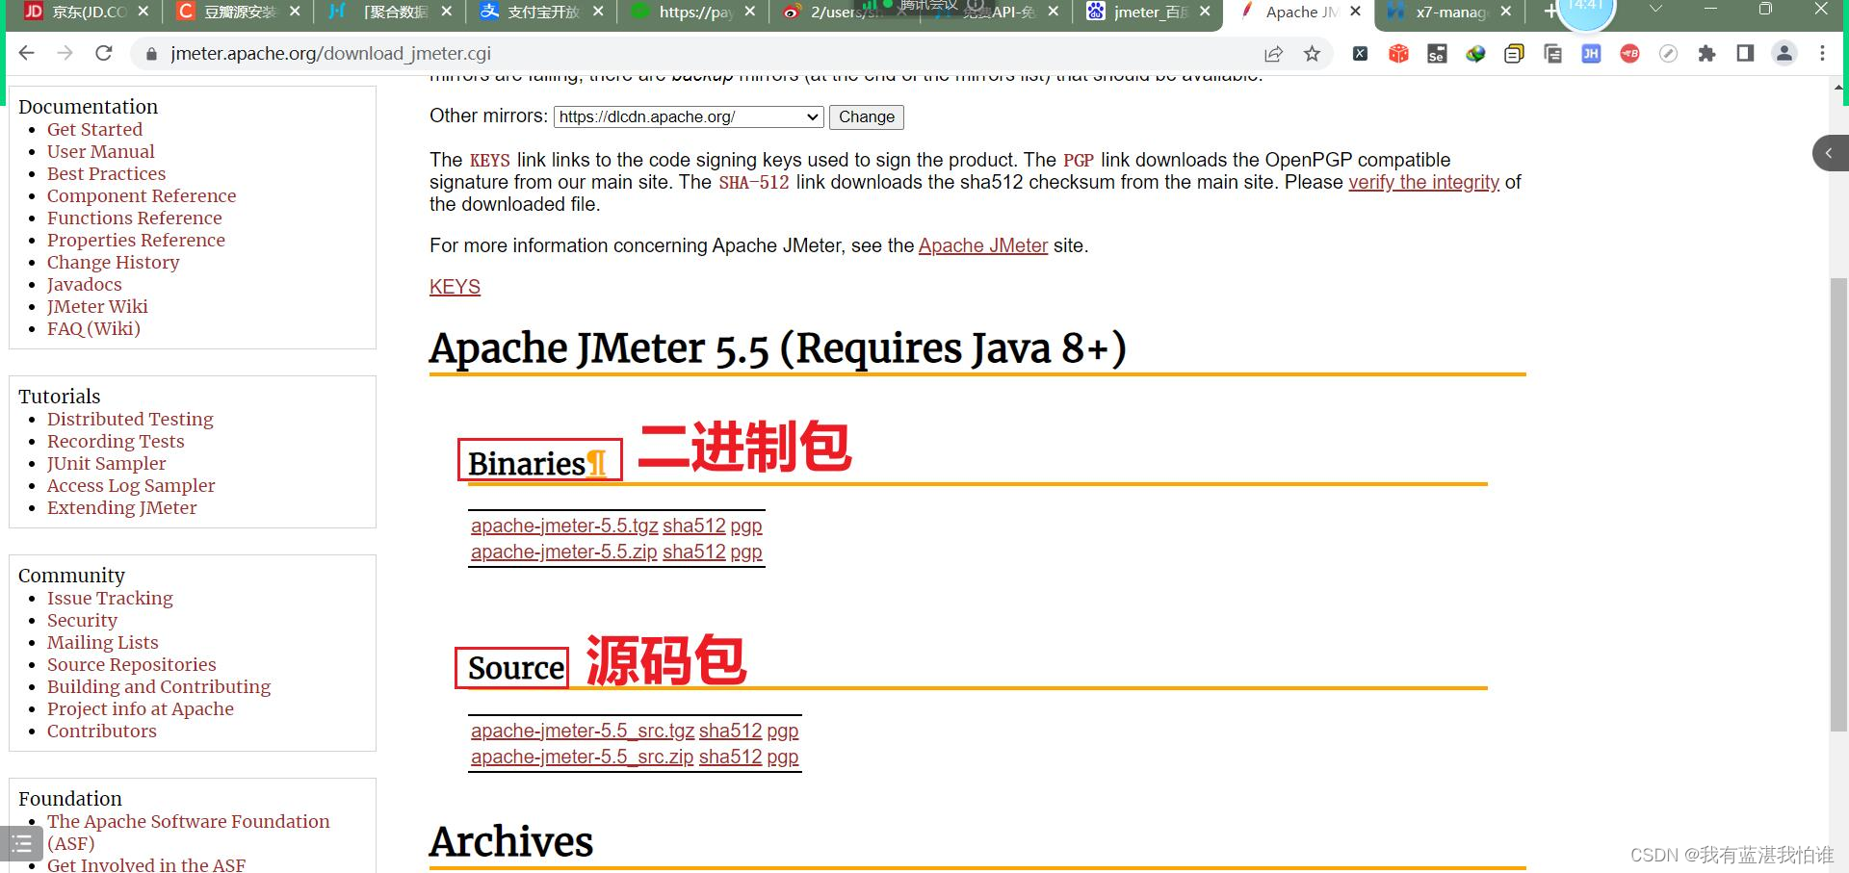Screen dimensions: 1849x873
Task: Open the Extensions puzzle-piece menu
Action: pyautogui.click(x=1707, y=54)
